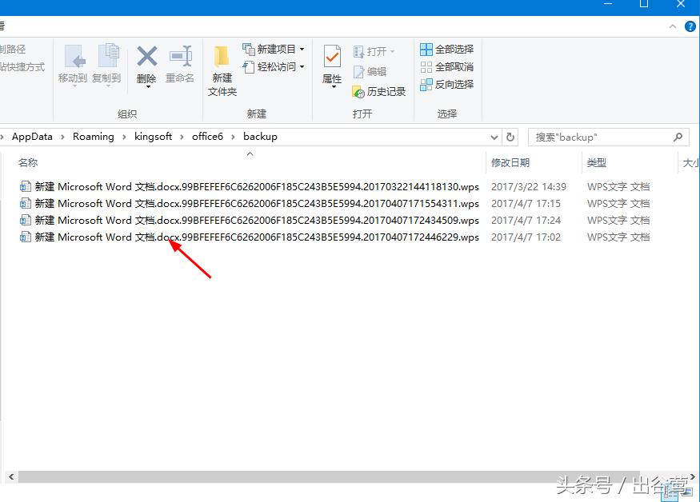Viewport: 700px width, 502px height.
Task: Open the 属性 (Properties) icon
Action: [330, 64]
